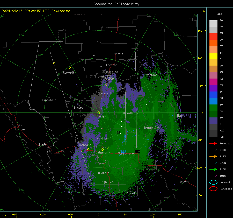Click the HighRiver label

click(107, 182)
